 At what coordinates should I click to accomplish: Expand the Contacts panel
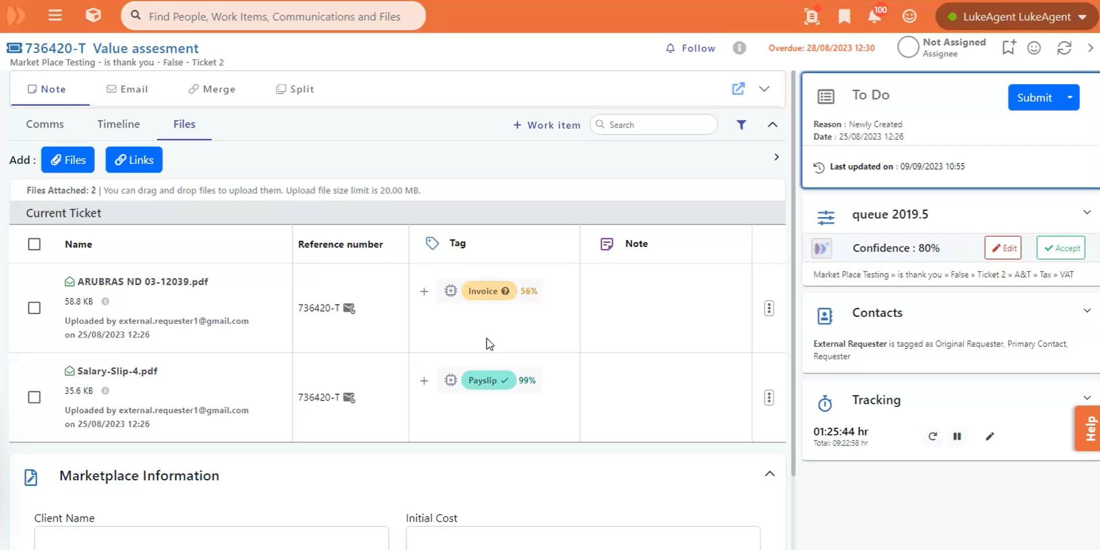click(x=1087, y=311)
